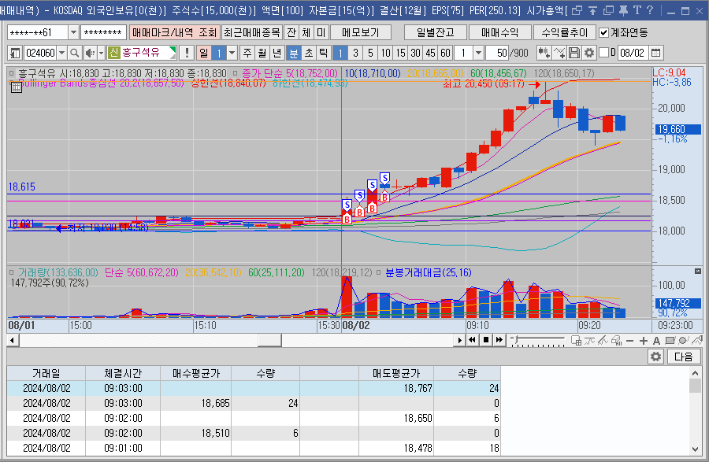Image resolution: width=709 pixels, height=462 pixels.
Task: Open 일별잔고 button
Action: click(435, 32)
